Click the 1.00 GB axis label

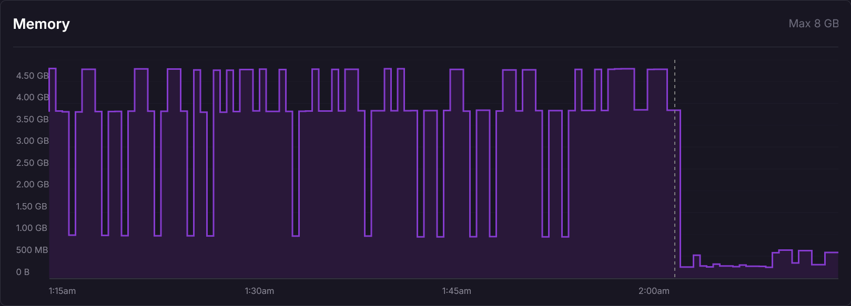32,228
